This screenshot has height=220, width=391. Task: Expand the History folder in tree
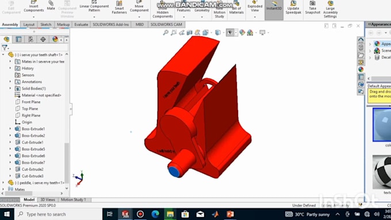pyautogui.click(x=10, y=68)
